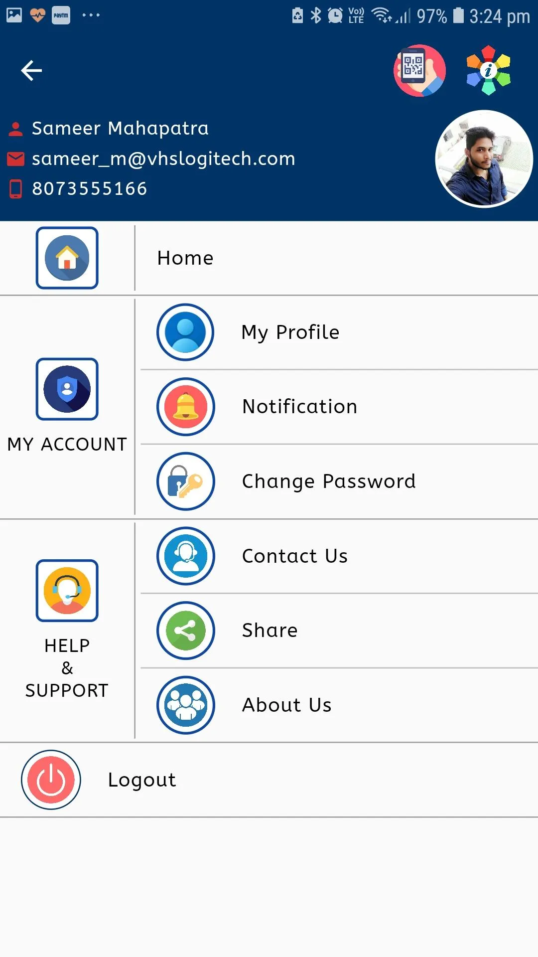The height and width of the screenshot is (957, 538).
Task: Open the user profile photo
Action: tap(484, 159)
